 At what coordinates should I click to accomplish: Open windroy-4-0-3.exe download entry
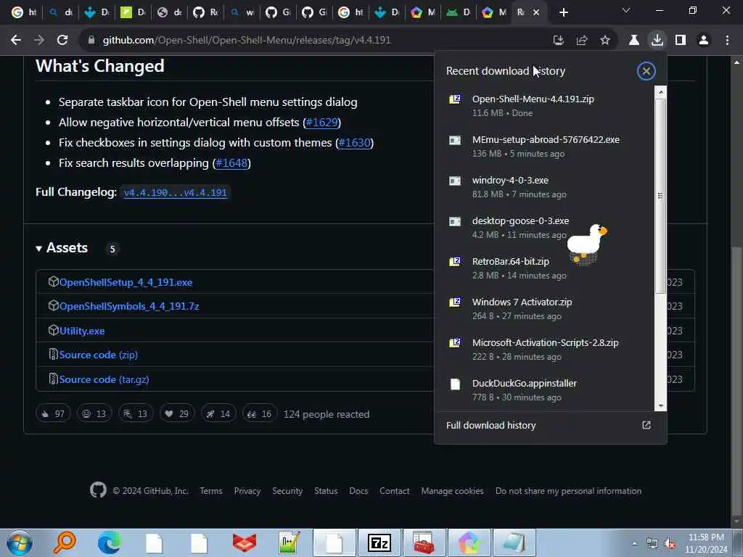click(544, 187)
